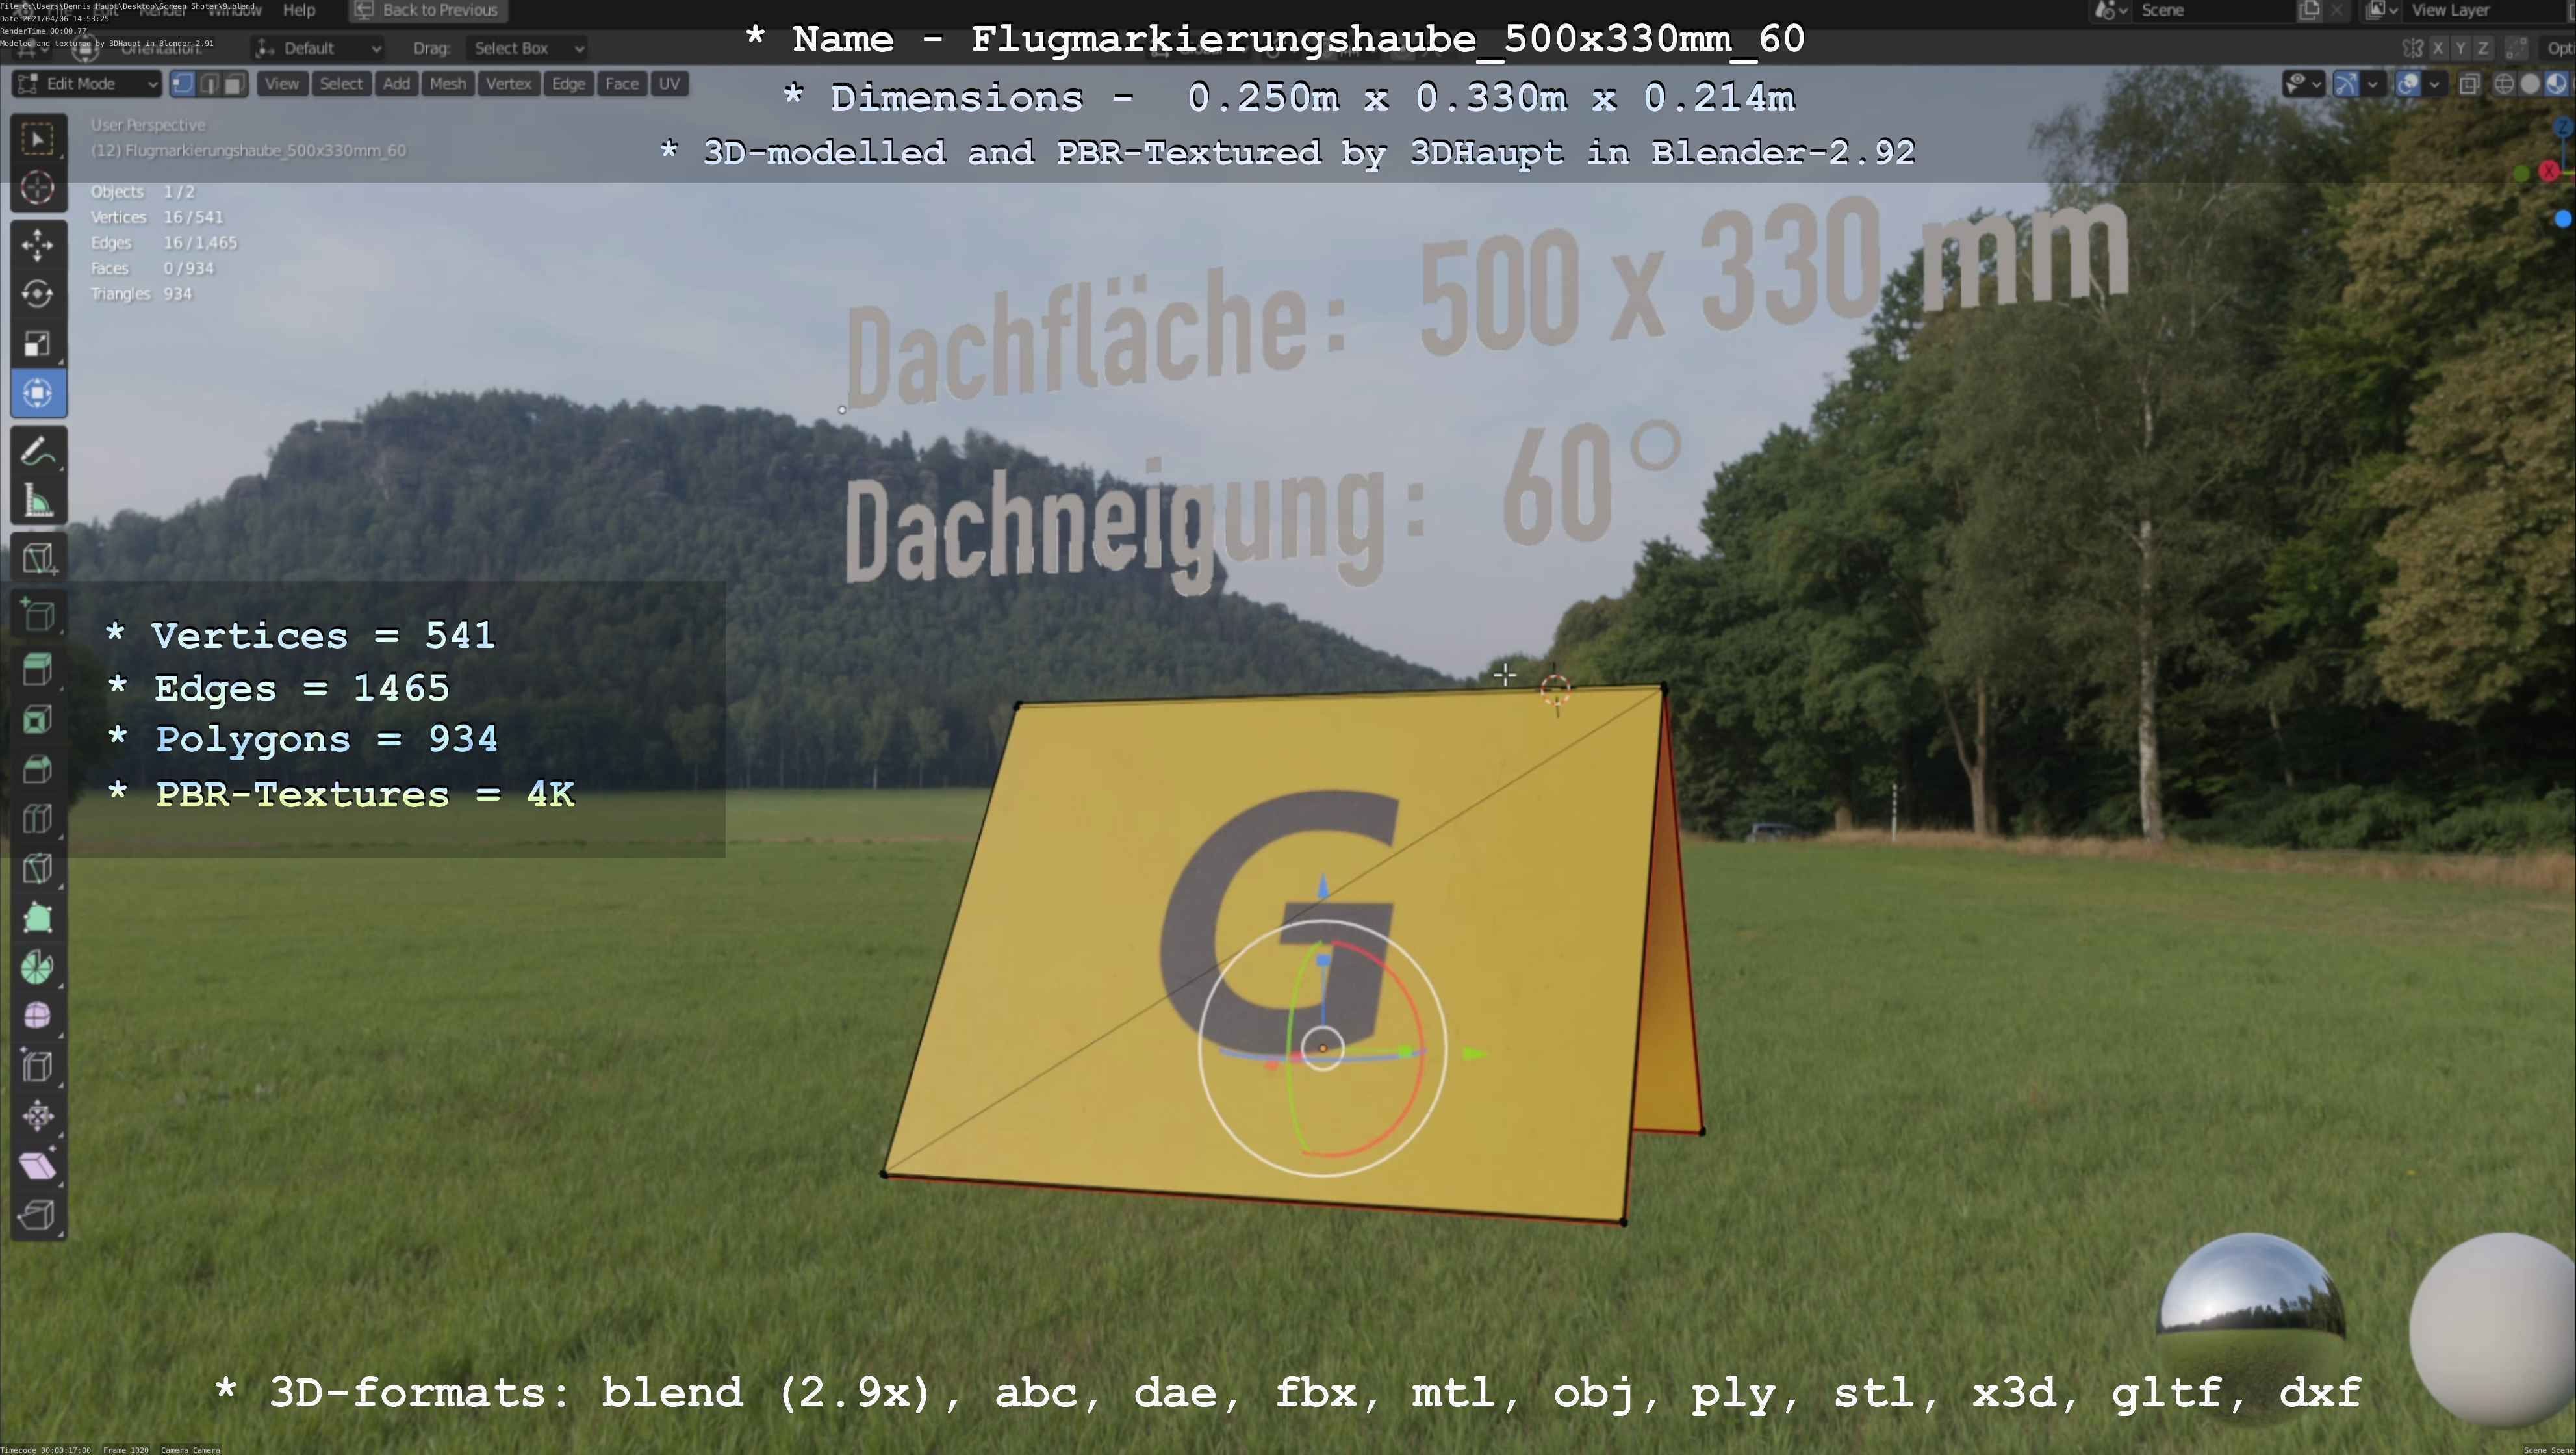Open the UV menu
The height and width of the screenshot is (1455, 2576).
click(669, 84)
